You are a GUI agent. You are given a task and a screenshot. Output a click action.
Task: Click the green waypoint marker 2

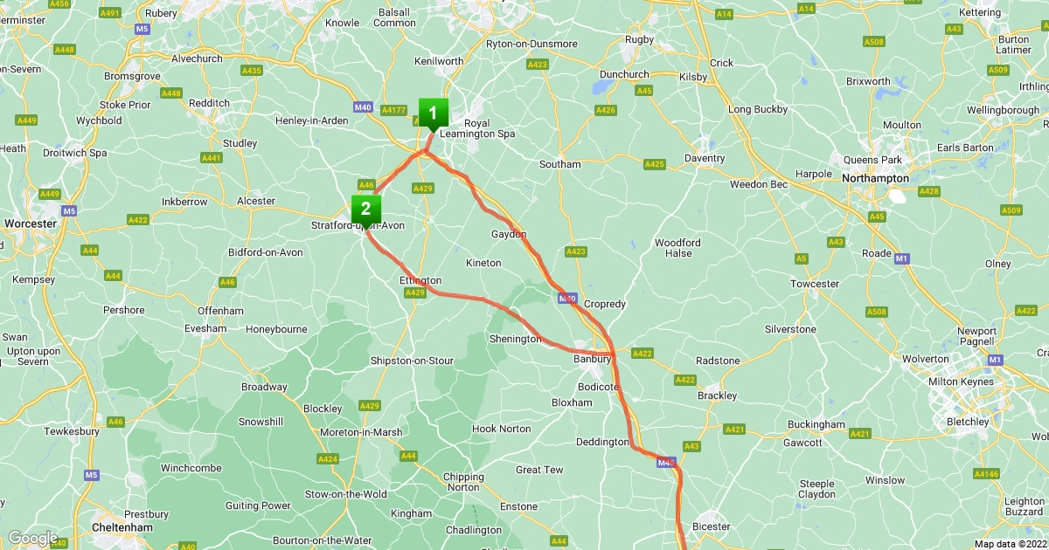[x=365, y=210]
